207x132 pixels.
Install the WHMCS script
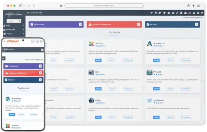coord(156,89)
